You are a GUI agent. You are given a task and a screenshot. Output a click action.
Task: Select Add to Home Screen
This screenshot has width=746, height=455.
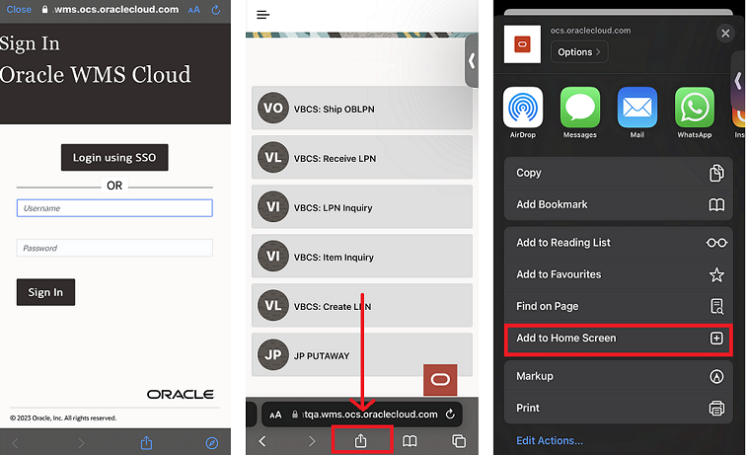(x=619, y=339)
